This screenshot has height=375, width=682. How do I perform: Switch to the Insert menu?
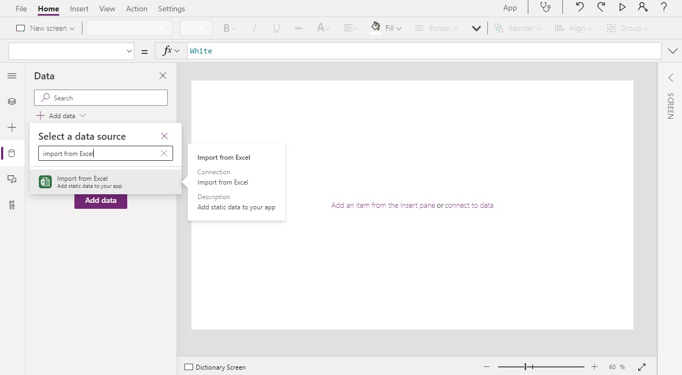(79, 8)
